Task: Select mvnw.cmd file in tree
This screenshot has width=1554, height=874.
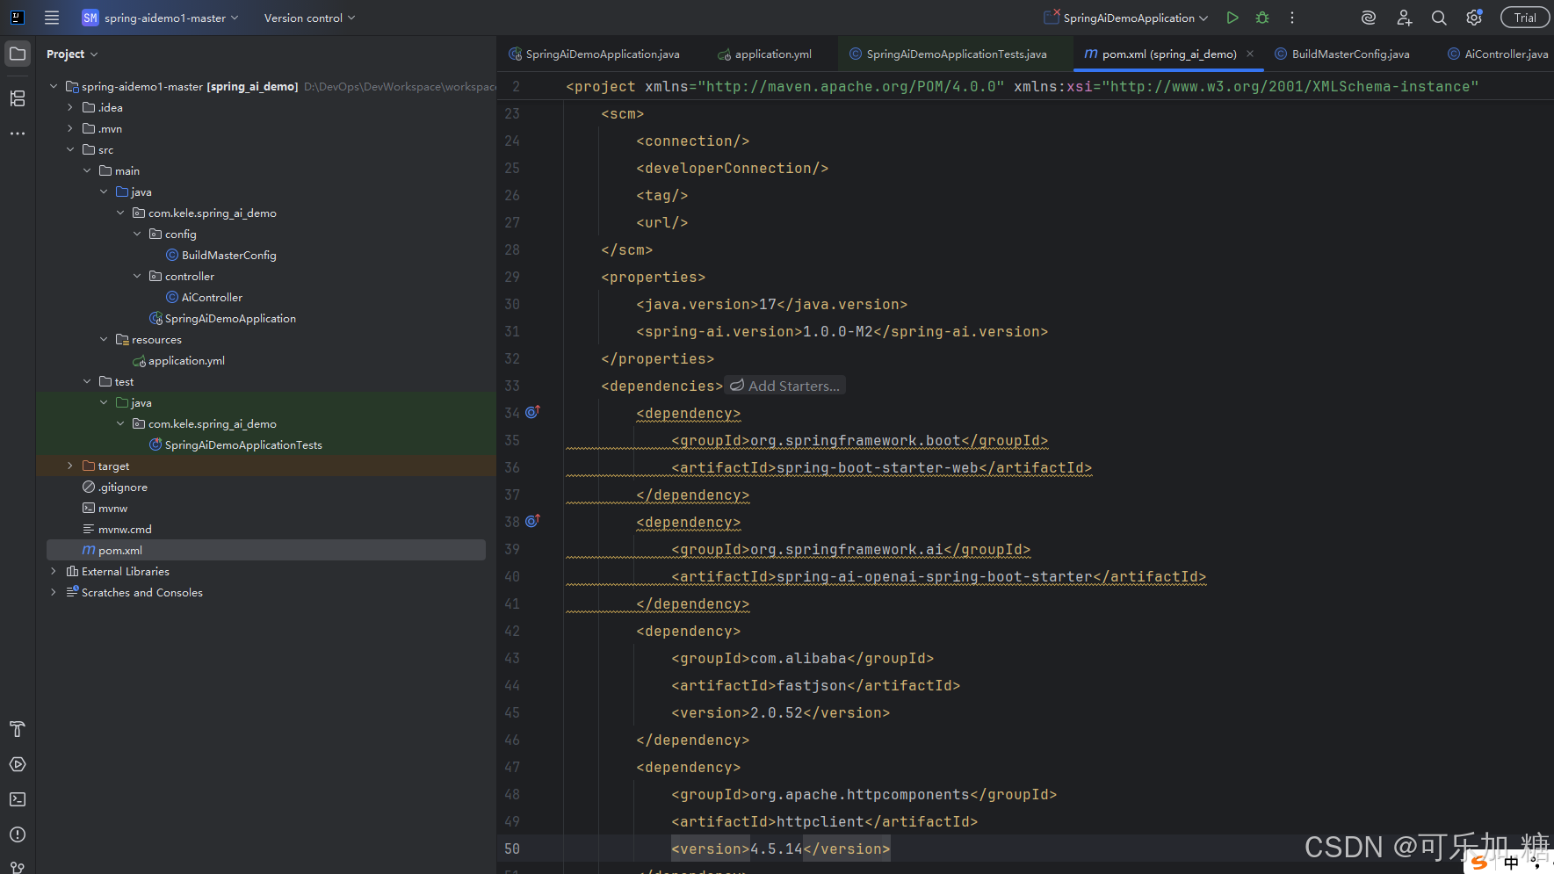Action: pyautogui.click(x=117, y=529)
